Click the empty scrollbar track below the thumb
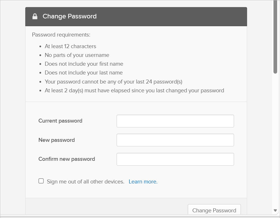Viewport: 280px width, 218px height. pyautogui.click(x=275, y=141)
